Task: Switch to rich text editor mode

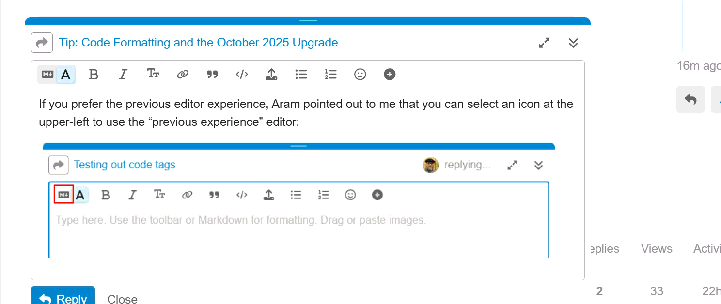Action: [66, 75]
